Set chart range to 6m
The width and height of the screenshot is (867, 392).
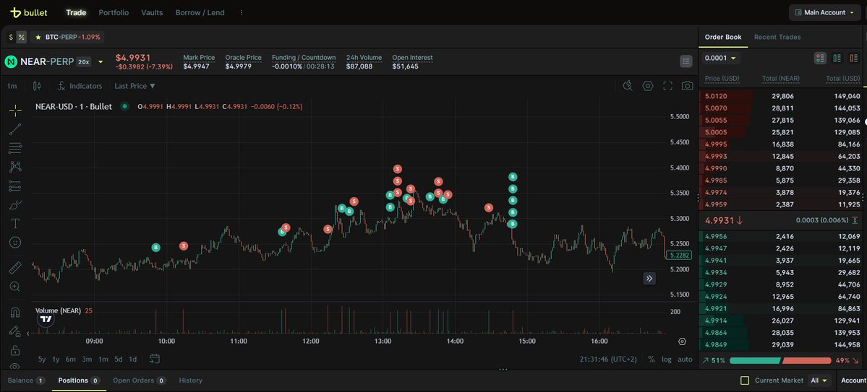(70, 359)
